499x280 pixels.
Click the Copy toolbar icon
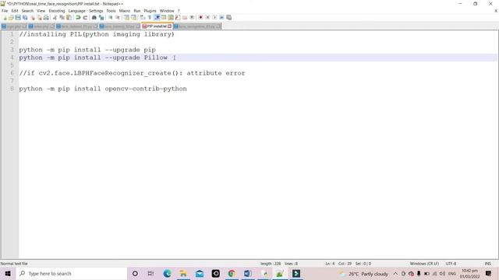point(62,17)
